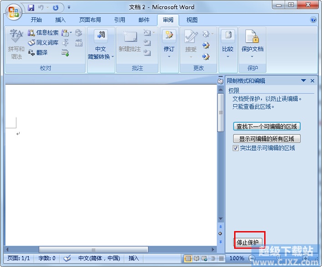The width and height of the screenshot is (322, 267).
Task: Toggle 插入 insert mode in status bar
Action: click(x=134, y=258)
